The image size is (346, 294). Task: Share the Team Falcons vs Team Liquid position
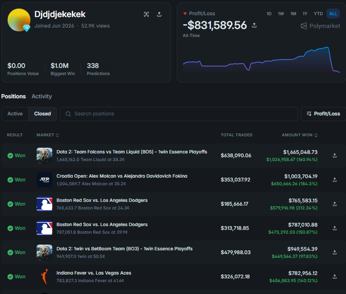tap(334, 156)
